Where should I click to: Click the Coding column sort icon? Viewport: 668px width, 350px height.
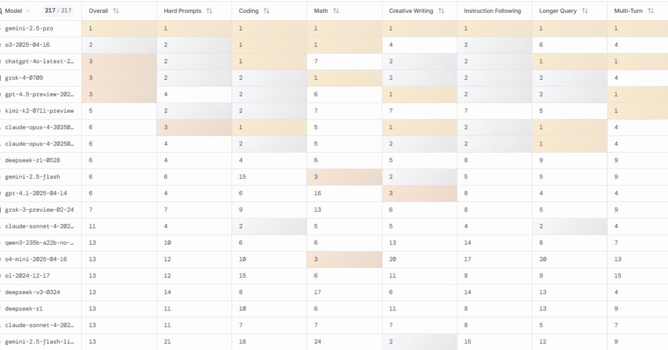click(x=267, y=11)
